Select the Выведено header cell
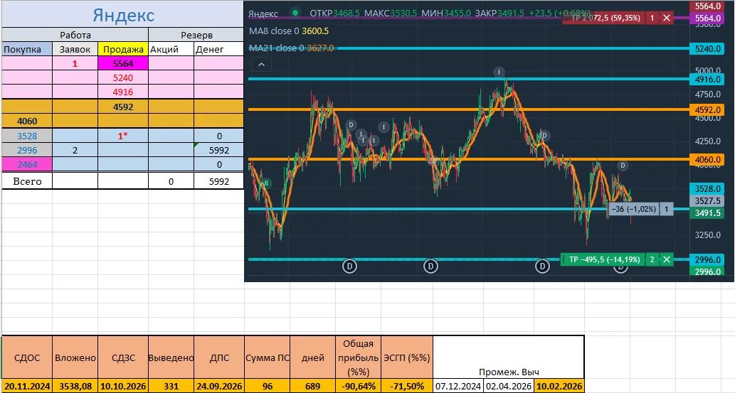This screenshot has width=735, height=393. 171,357
